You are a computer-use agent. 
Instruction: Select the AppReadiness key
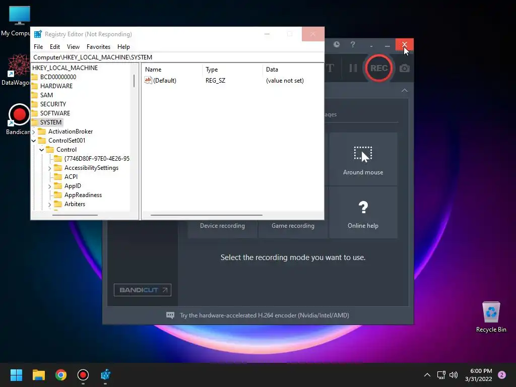point(83,195)
